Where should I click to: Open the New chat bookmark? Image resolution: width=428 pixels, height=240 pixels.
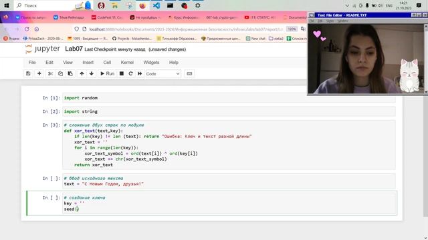tap(255, 39)
